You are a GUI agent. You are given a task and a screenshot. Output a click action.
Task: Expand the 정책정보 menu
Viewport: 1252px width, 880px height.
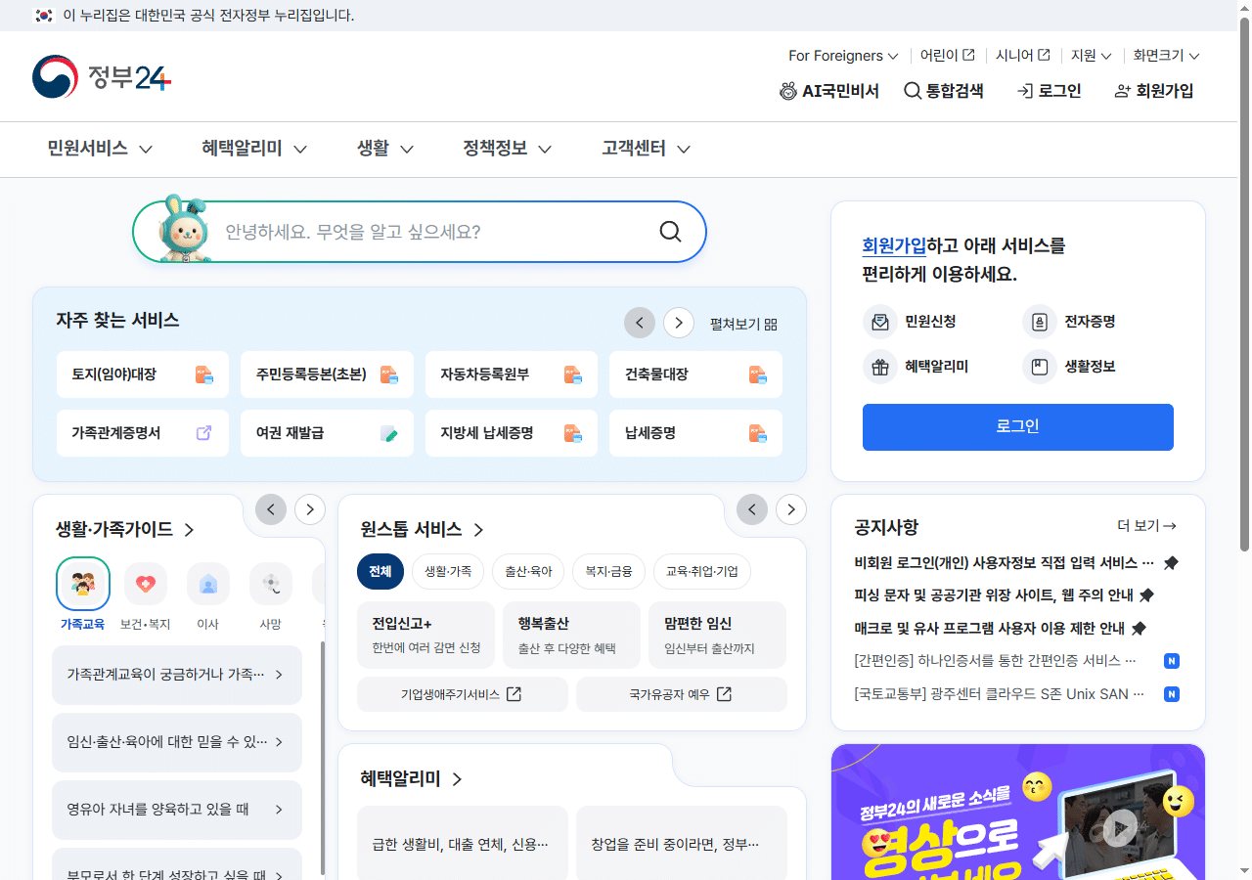click(x=508, y=149)
